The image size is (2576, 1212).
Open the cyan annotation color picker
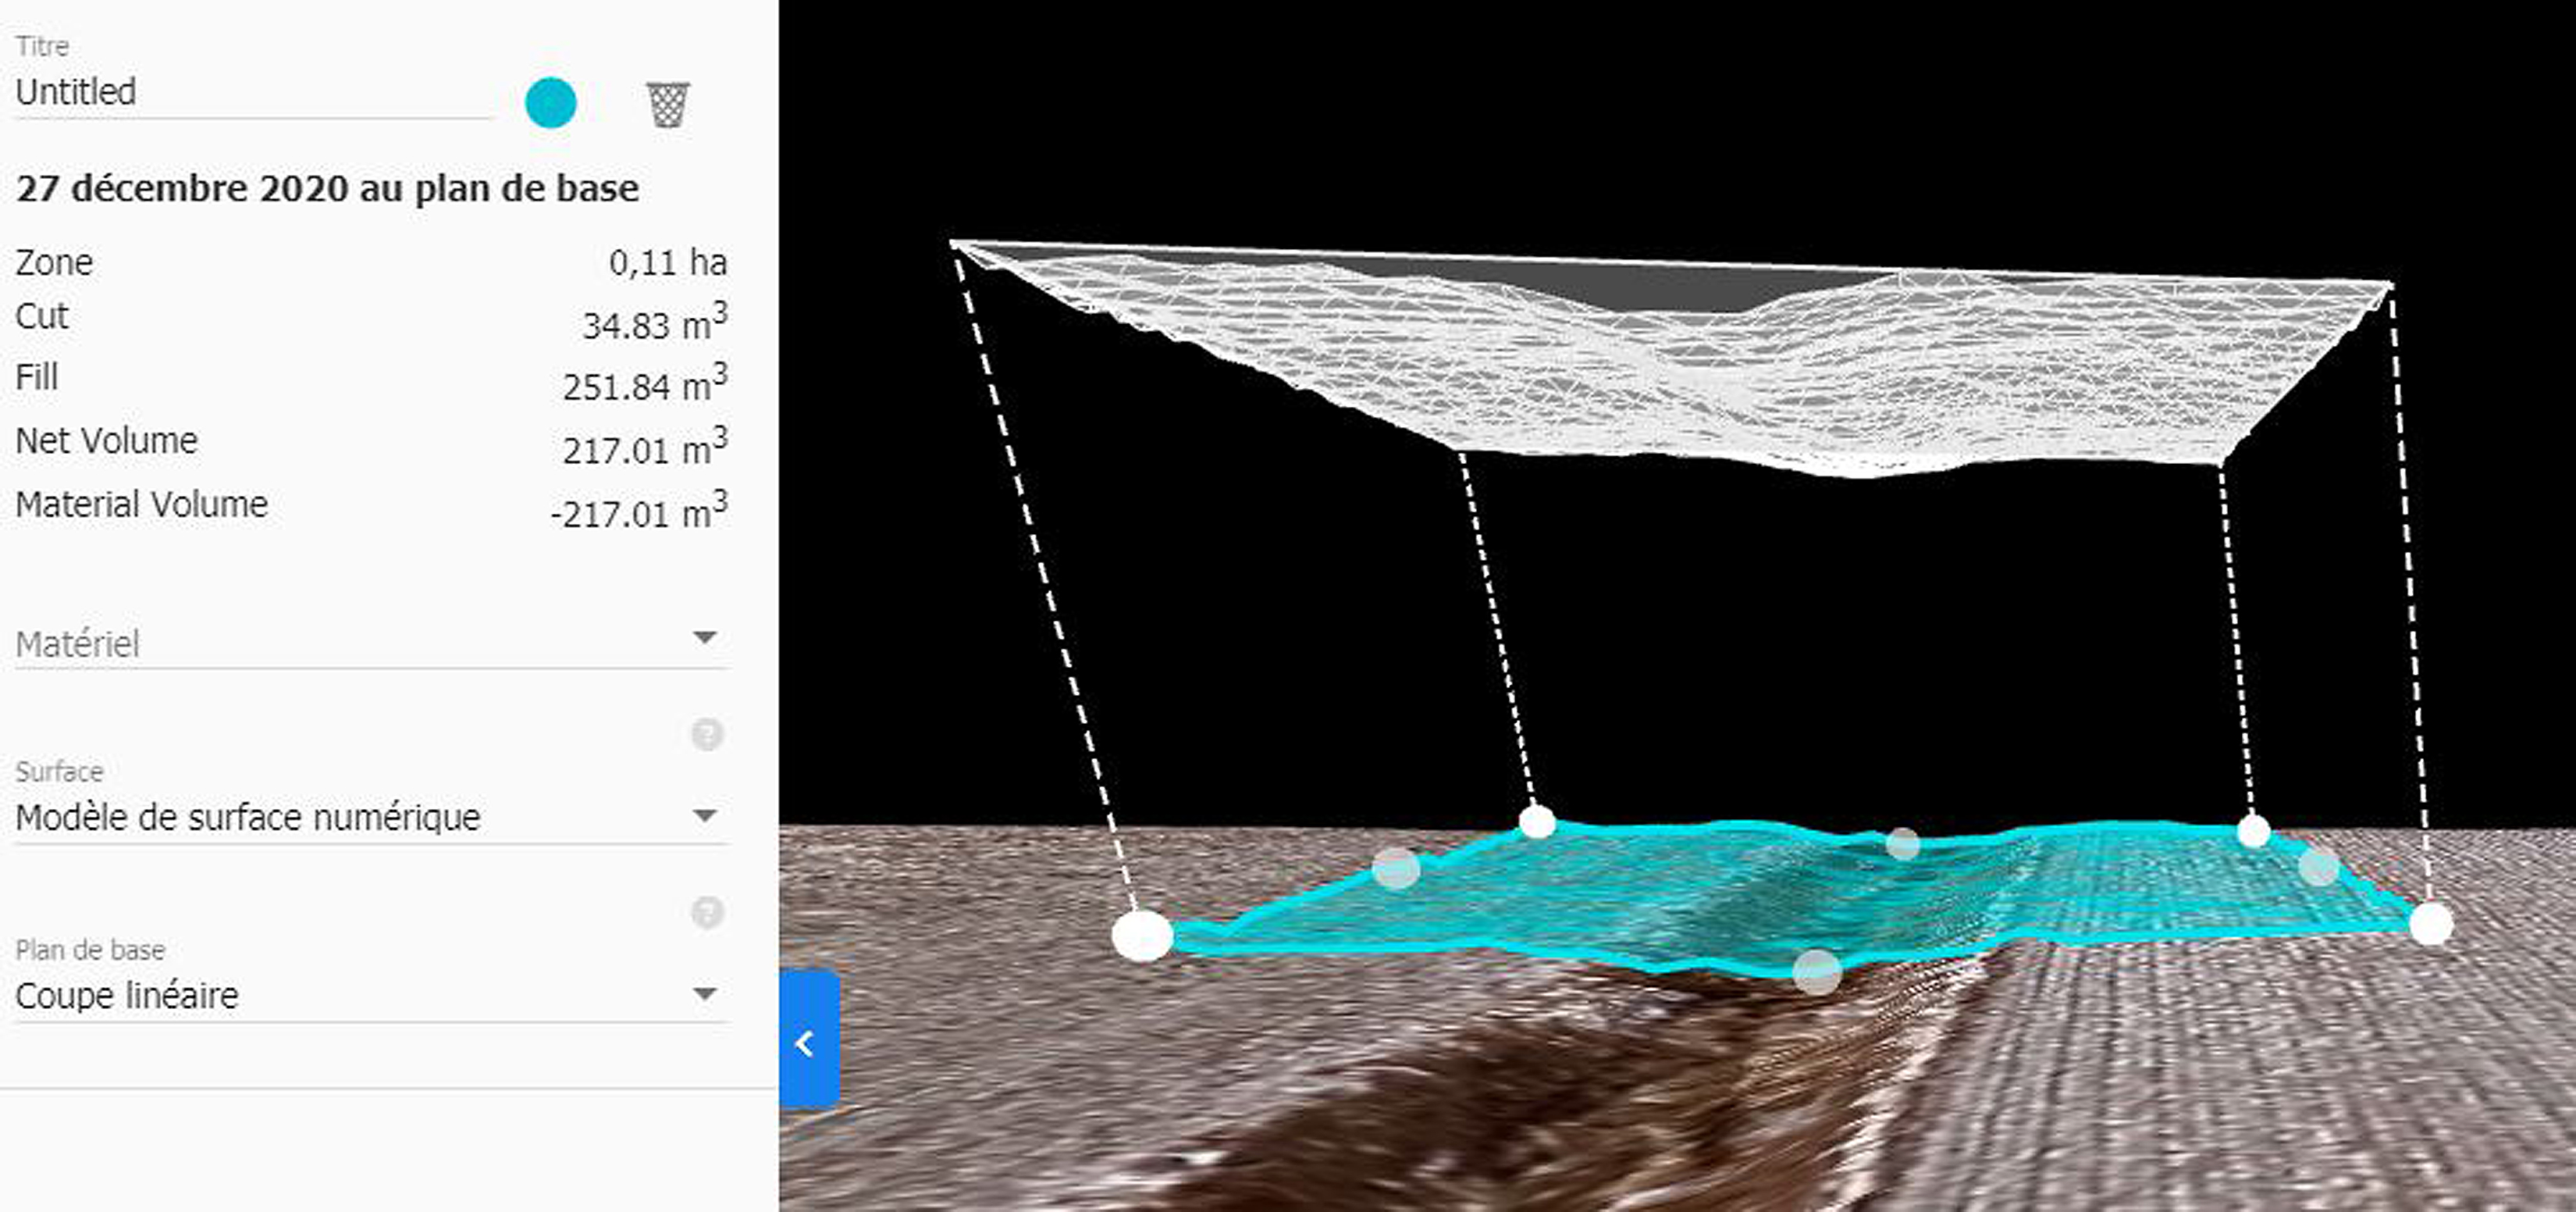point(551,103)
